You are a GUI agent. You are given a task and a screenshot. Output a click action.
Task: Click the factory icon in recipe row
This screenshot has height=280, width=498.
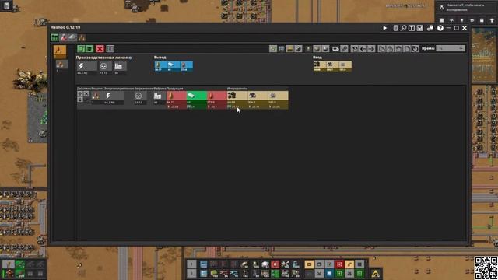(x=157, y=96)
